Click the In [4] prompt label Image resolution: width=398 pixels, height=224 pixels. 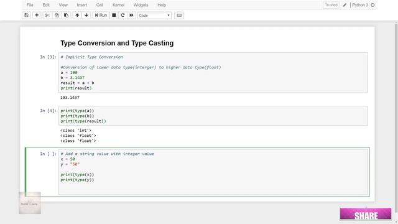click(x=48, y=111)
